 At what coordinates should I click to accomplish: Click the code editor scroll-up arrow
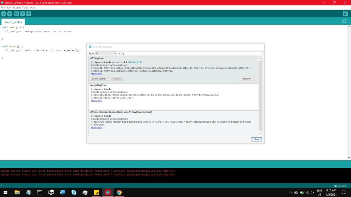coord(349,27)
